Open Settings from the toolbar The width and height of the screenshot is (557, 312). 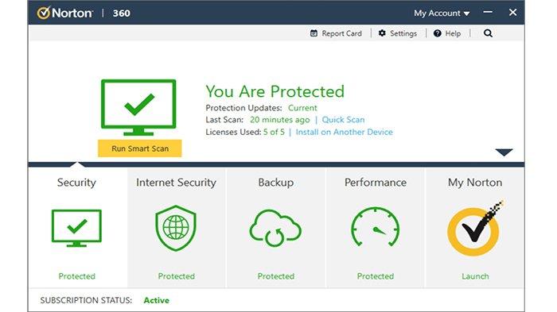(x=398, y=33)
